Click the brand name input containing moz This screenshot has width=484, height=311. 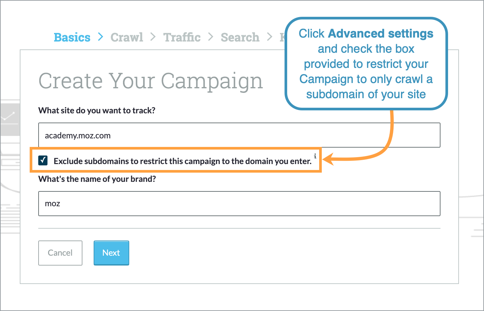(239, 204)
